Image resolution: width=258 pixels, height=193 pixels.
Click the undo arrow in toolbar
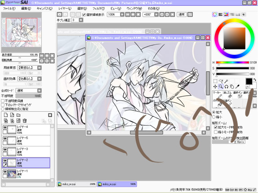point(59,14)
